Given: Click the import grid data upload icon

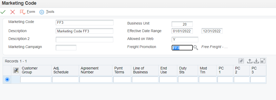Looking at the screenshot, I should point(250,61).
